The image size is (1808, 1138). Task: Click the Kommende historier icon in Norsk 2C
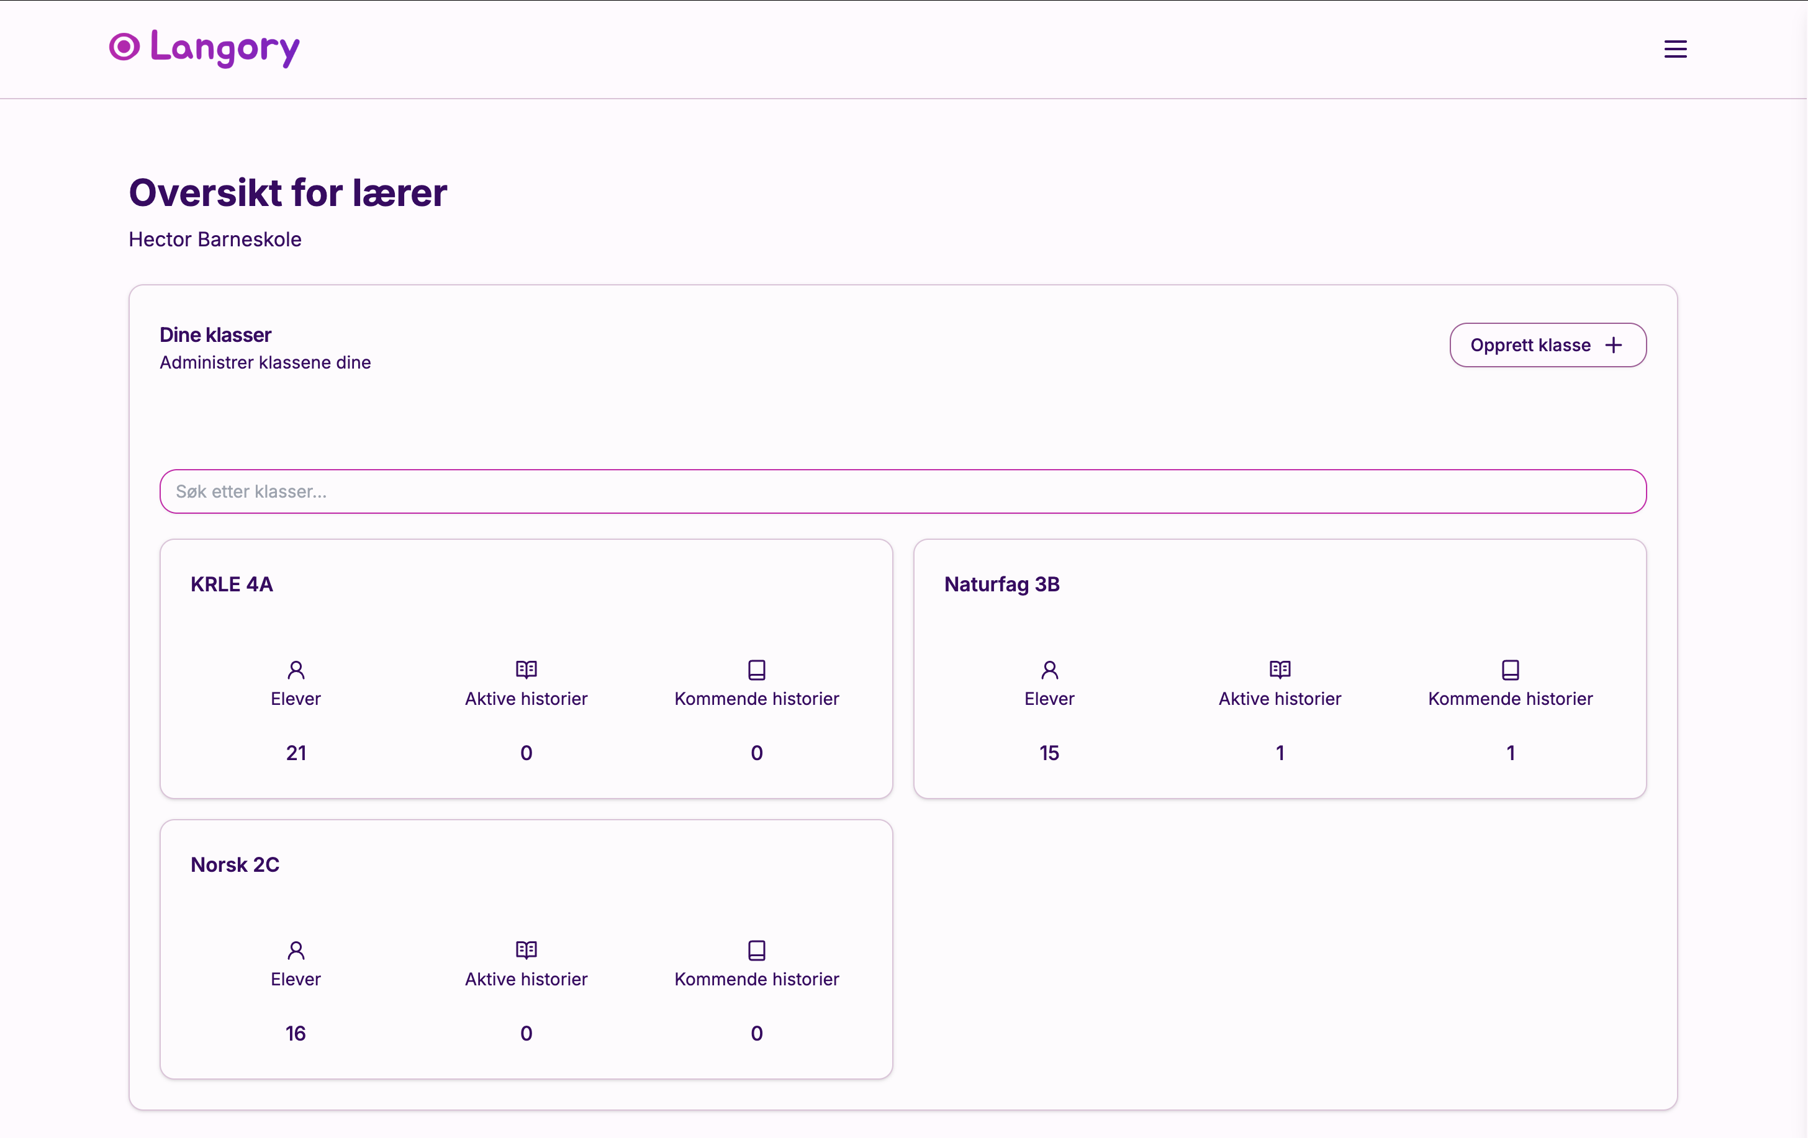click(757, 951)
